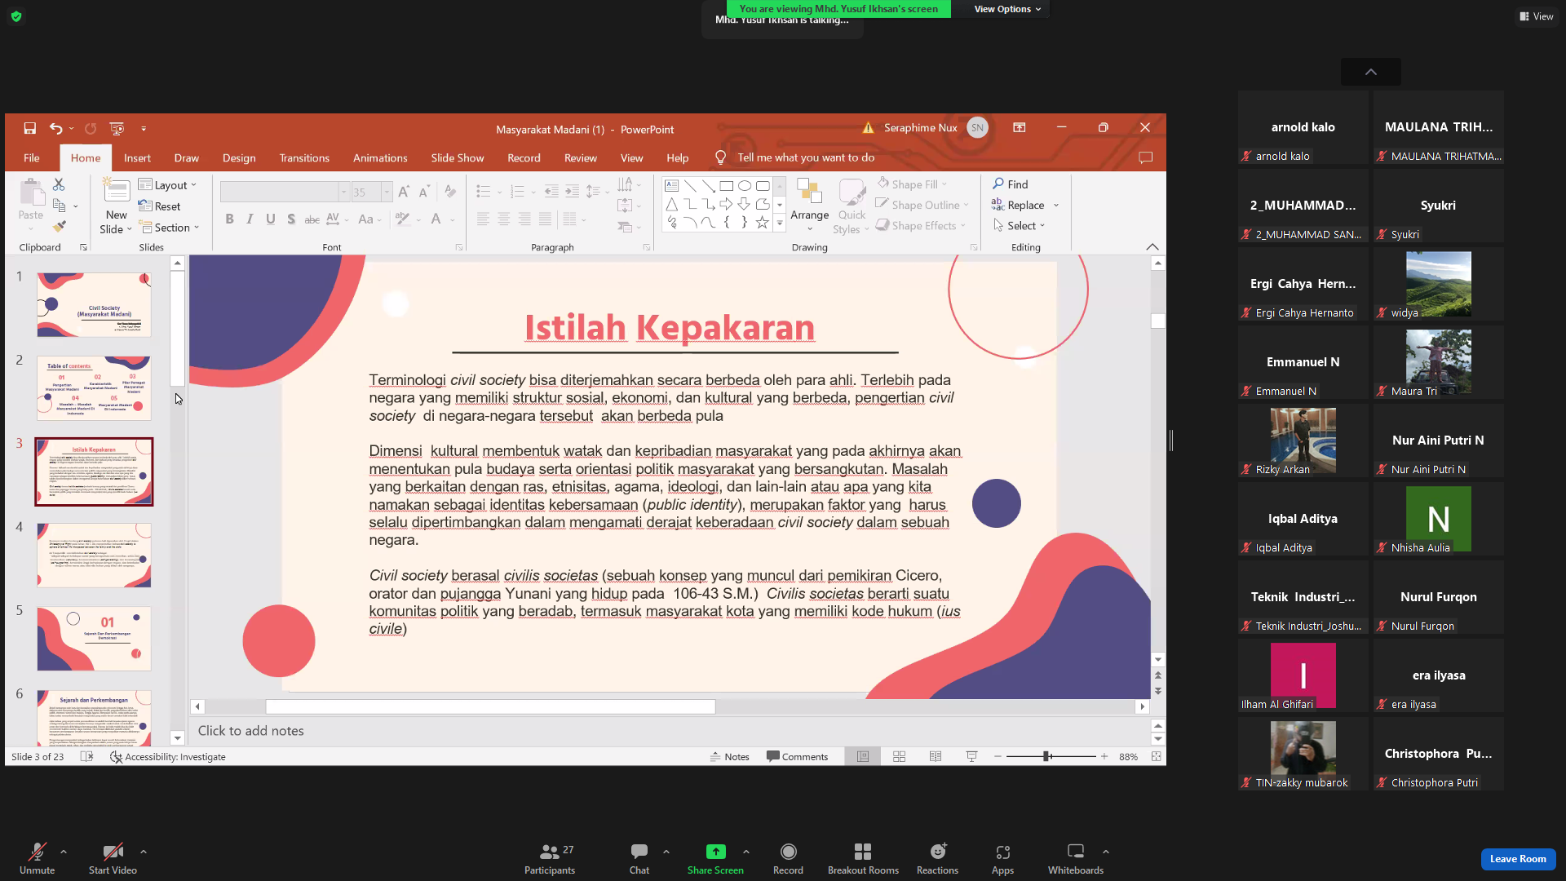The image size is (1566, 881).
Task: Open the Slide Show ribbon tab
Action: (458, 157)
